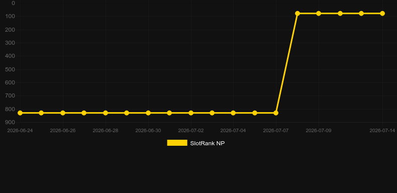Select the point between 2026-06-30 and 2026-07-02
This screenshot has height=193, width=397.
(169, 113)
